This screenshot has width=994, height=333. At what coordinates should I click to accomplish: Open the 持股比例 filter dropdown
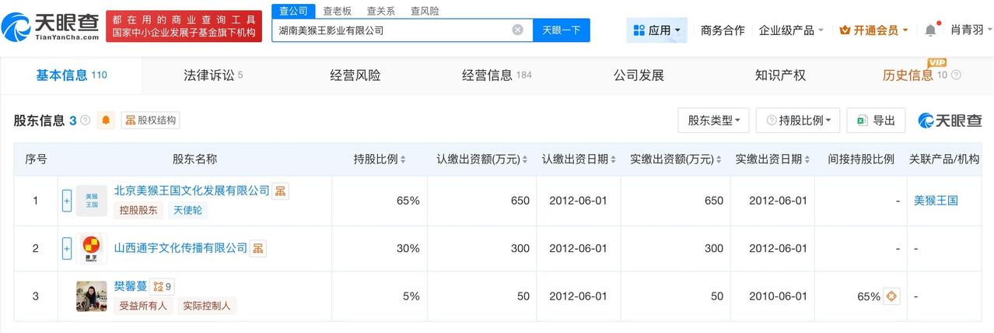click(x=798, y=121)
